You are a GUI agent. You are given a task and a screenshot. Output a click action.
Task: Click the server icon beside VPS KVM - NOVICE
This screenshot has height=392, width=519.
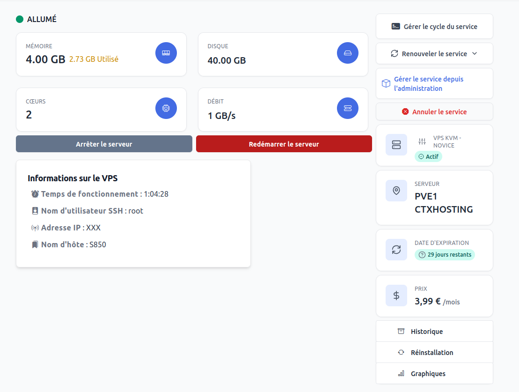396,145
